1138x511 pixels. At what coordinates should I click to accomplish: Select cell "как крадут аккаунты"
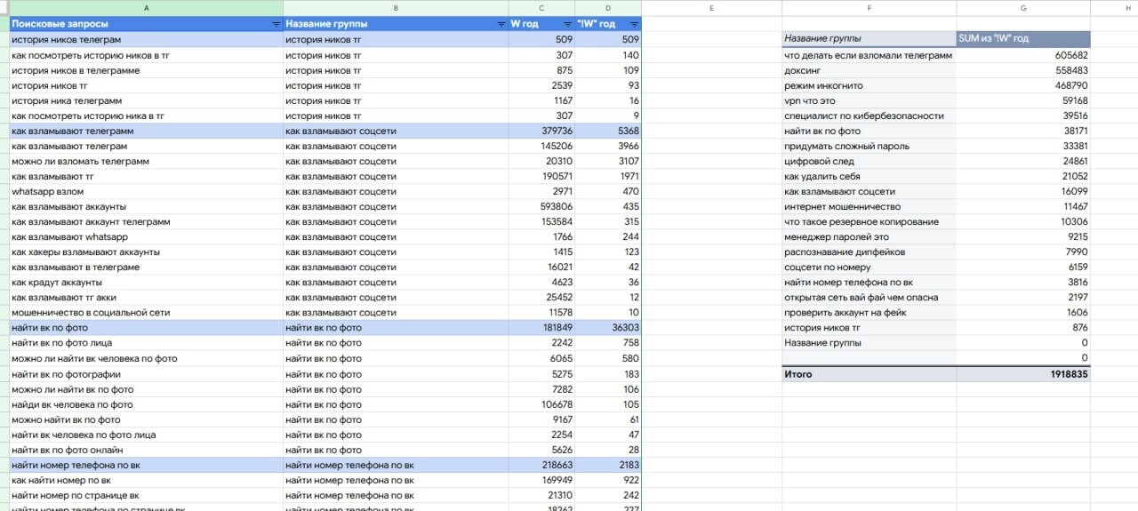146,282
